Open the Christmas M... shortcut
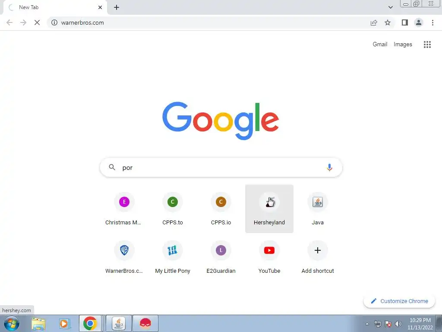 pyautogui.click(x=124, y=209)
